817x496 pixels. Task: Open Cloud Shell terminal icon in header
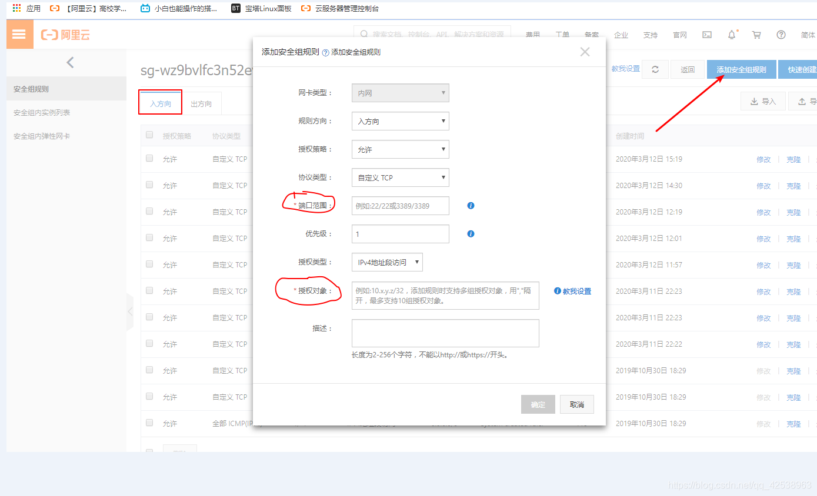[x=707, y=35]
